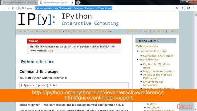The height and width of the screenshot is (111, 197).
Task: Click the Table Of Contents header
Action: 155,41
